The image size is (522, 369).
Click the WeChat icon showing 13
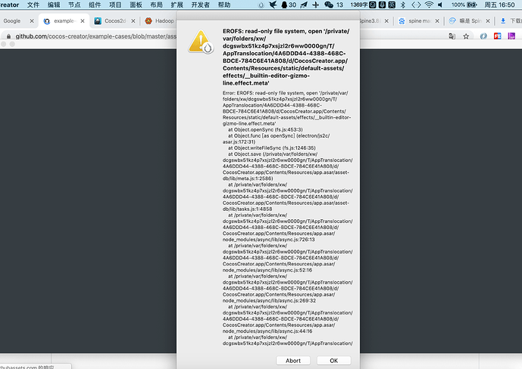334,5
